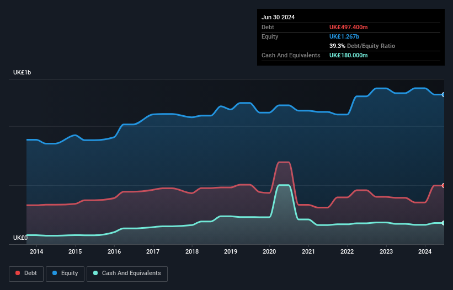Viewport: 453px width, 290px height.
Task: Click the 2022 axis label
Action: coord(347,251)
